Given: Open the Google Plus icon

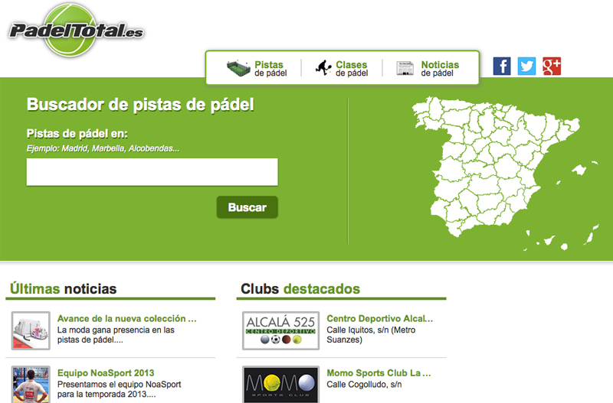Looking at the screenshot, I should point(552,67).
